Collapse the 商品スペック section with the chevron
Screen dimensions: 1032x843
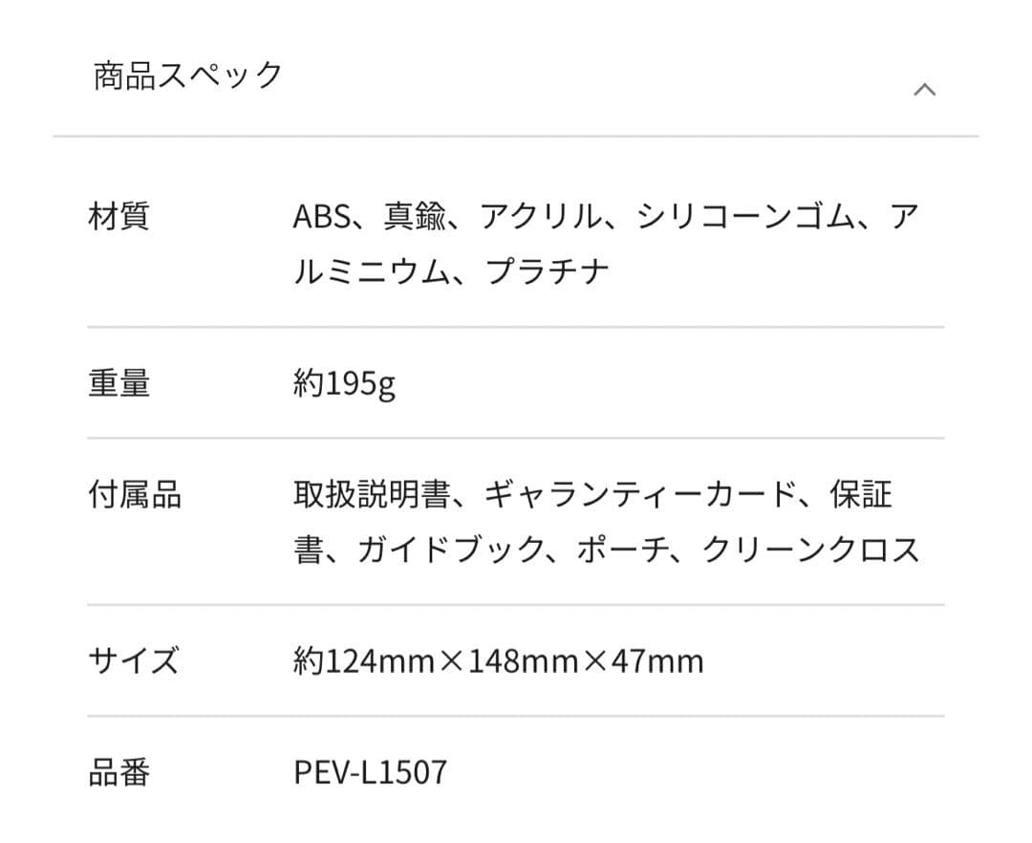click(924, 90)
